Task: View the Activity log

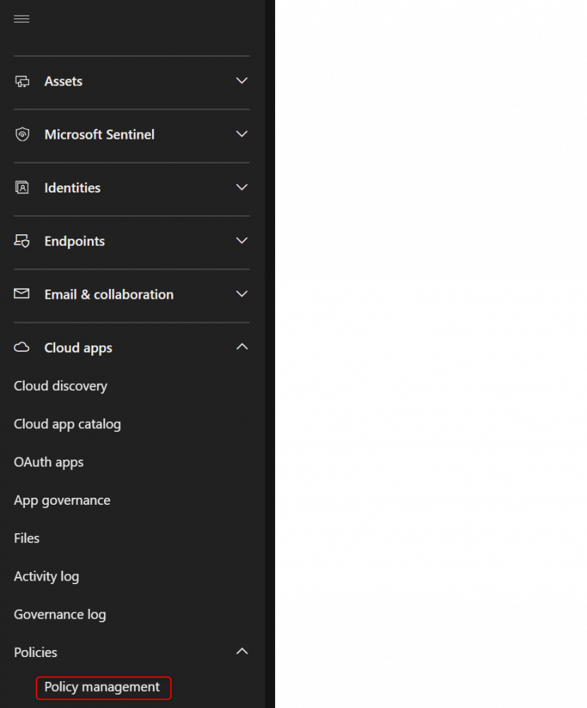Action: (47, 576)
